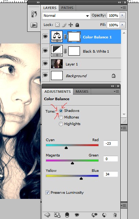The image size is (139, 219).
Task: Select Midtones tone radio button
Action: (61, 117)
